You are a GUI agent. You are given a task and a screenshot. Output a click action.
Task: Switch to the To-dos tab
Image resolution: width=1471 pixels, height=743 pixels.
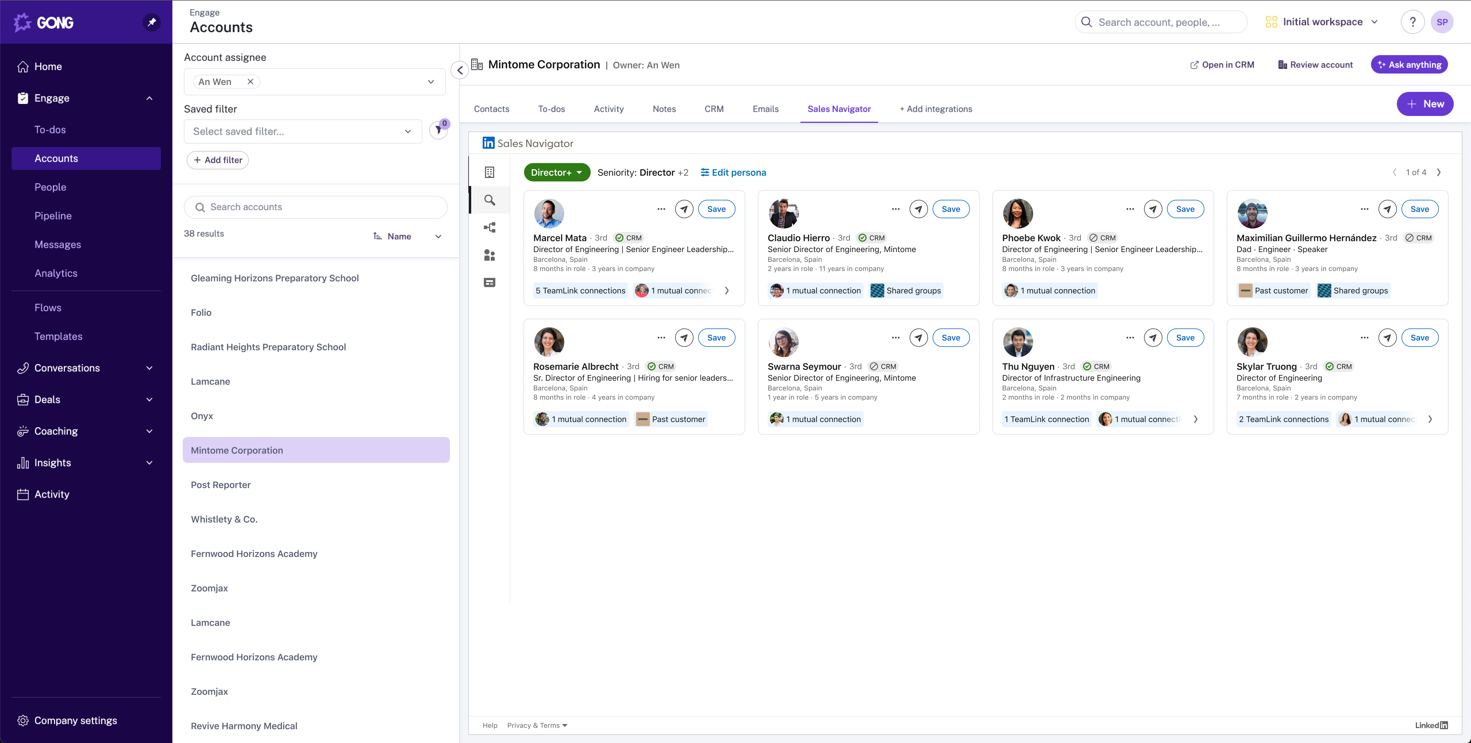tap(551, 109)
